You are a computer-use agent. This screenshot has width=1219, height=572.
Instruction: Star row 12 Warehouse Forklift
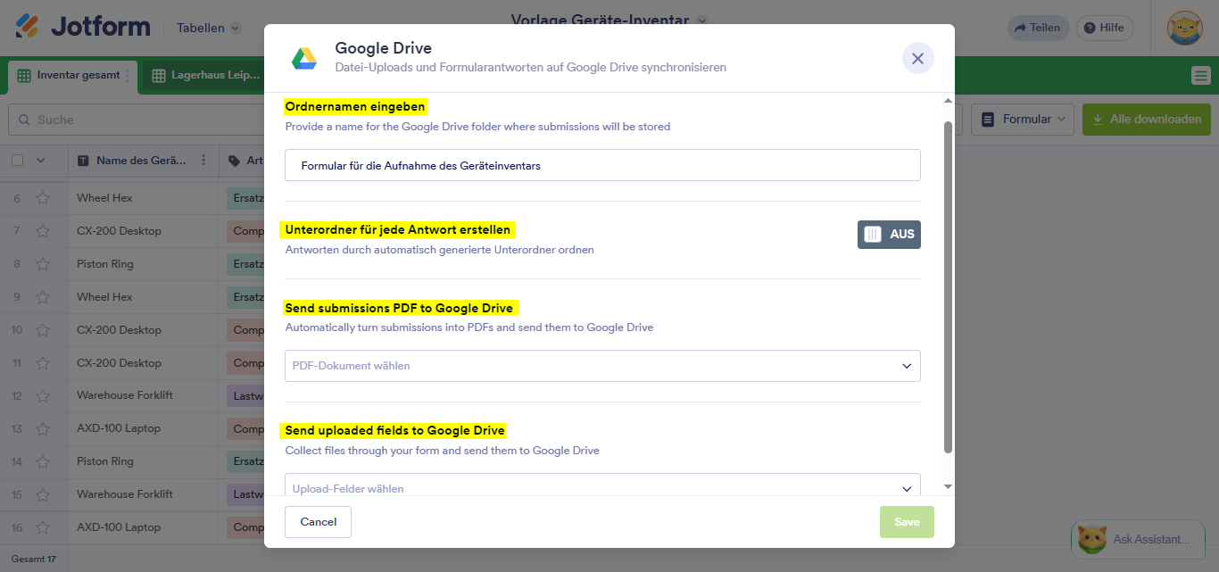(43, 395)
